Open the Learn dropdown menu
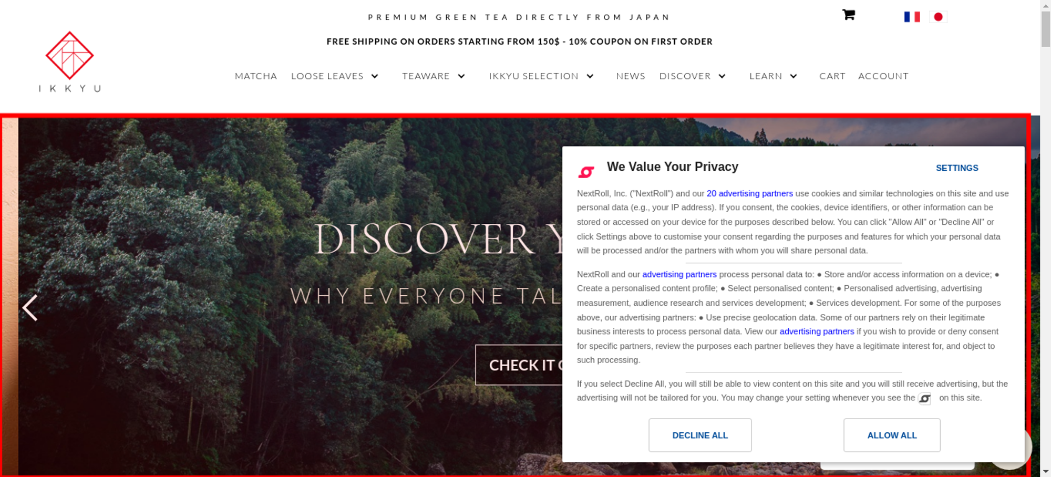Screen dimensions: 1051x477 tap(773, 76)
